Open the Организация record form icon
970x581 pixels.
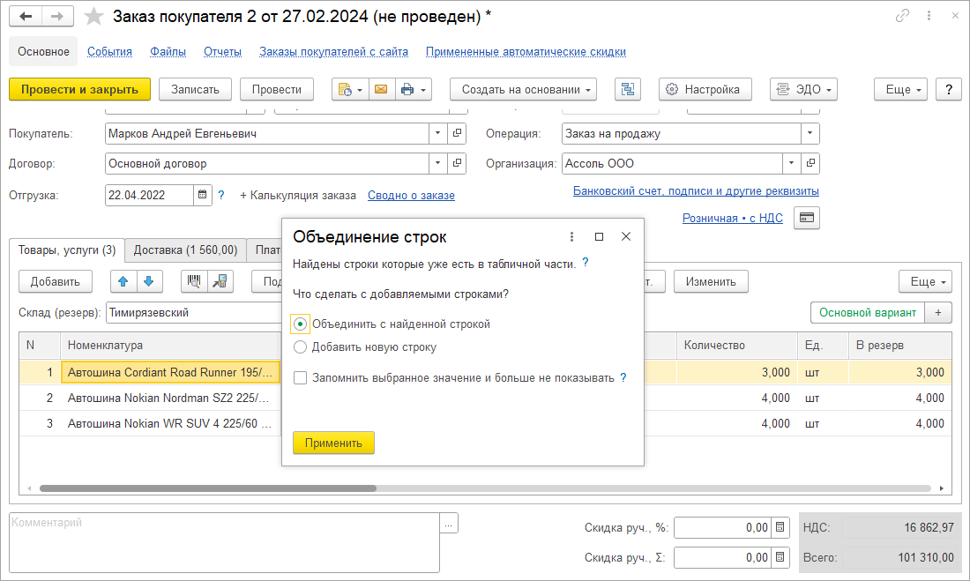point(810,163)
